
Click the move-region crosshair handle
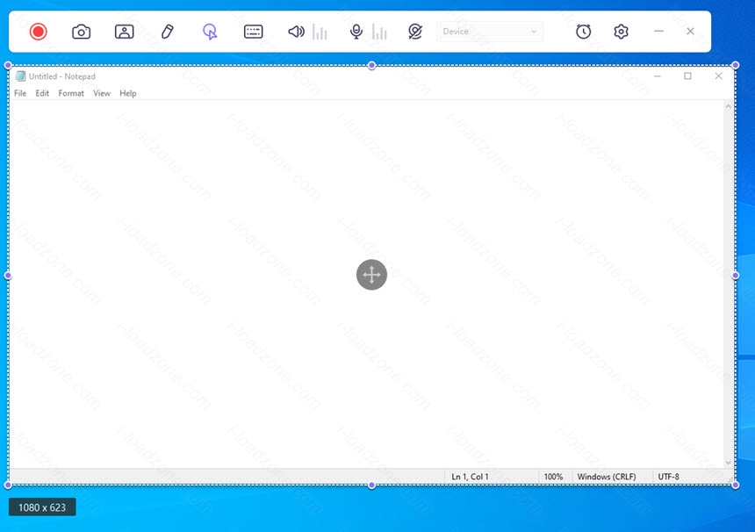click(x=371, y=275)
